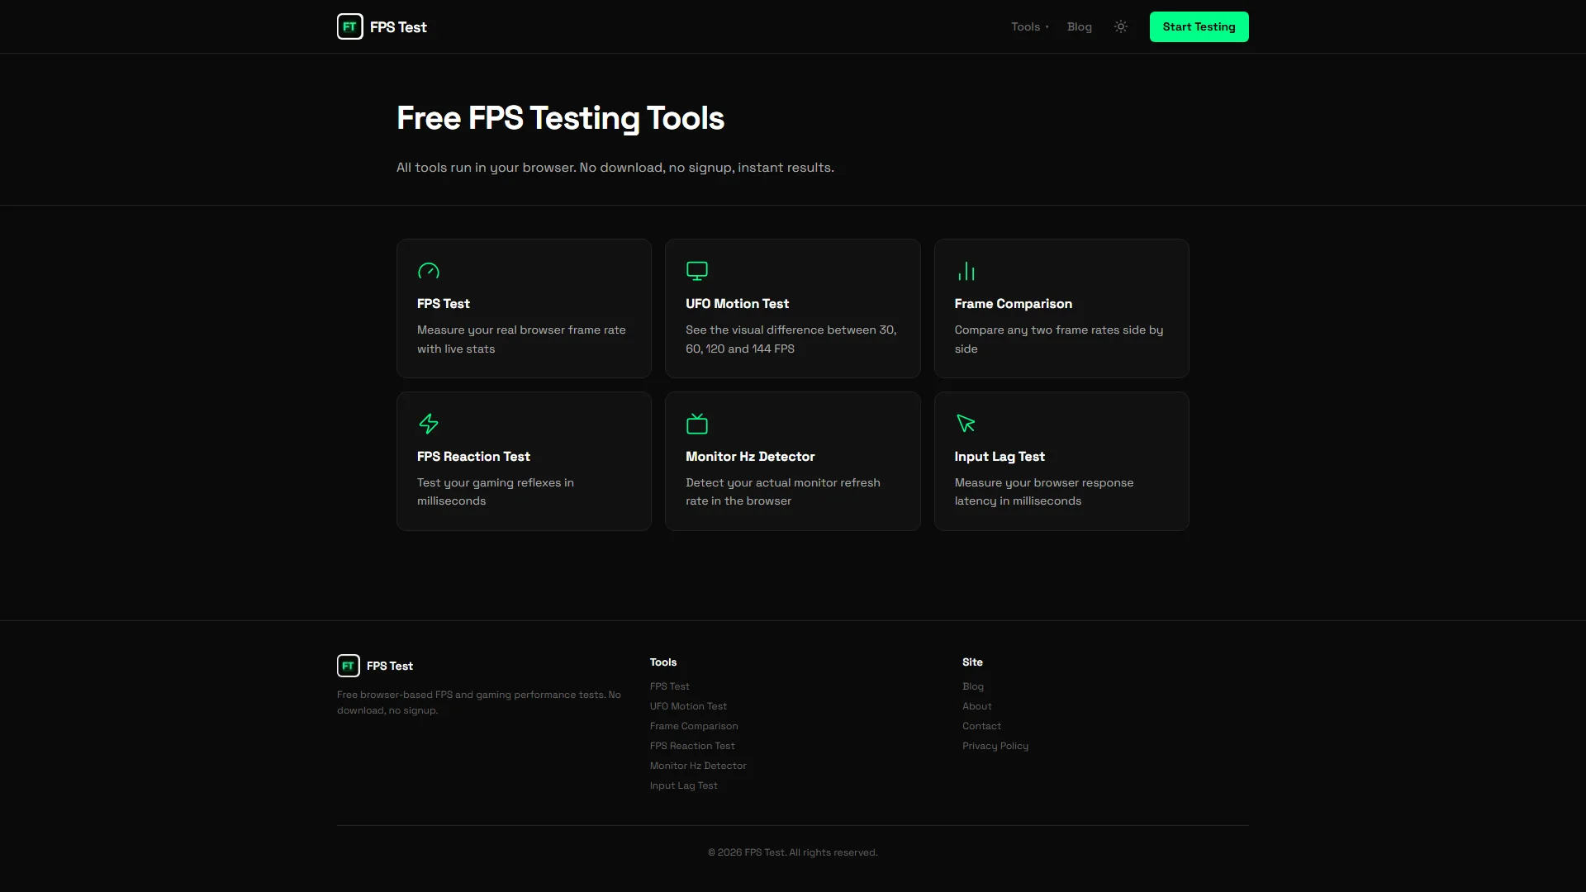
Task: Click the speedometer icon on FPS Test card
Action: [x=429, y=271]
